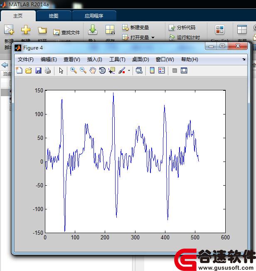Viewport: 256px width, 271px height.
Task: Click the dock figure arrow at menu bar right
Action: coord(244,59)
